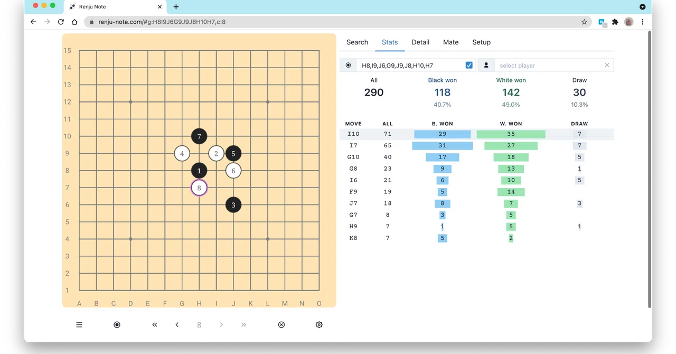
Task: Switch to the Search tab
Action: pyautogui.click(x=358, y=42)
